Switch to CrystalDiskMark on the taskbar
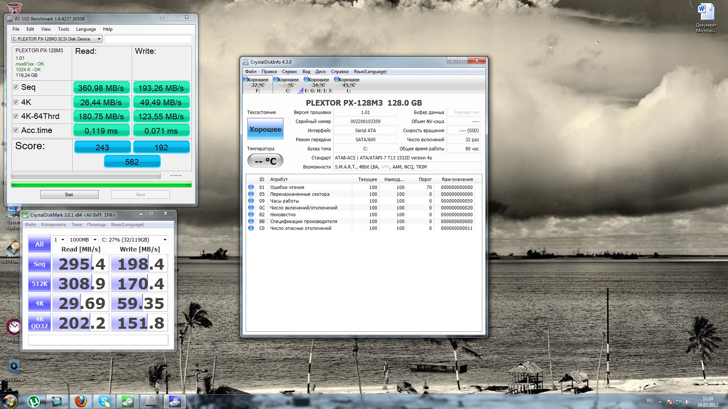 click(x=128, y=401)
